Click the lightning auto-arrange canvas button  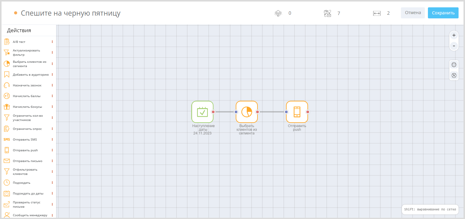tap(454, 75)
